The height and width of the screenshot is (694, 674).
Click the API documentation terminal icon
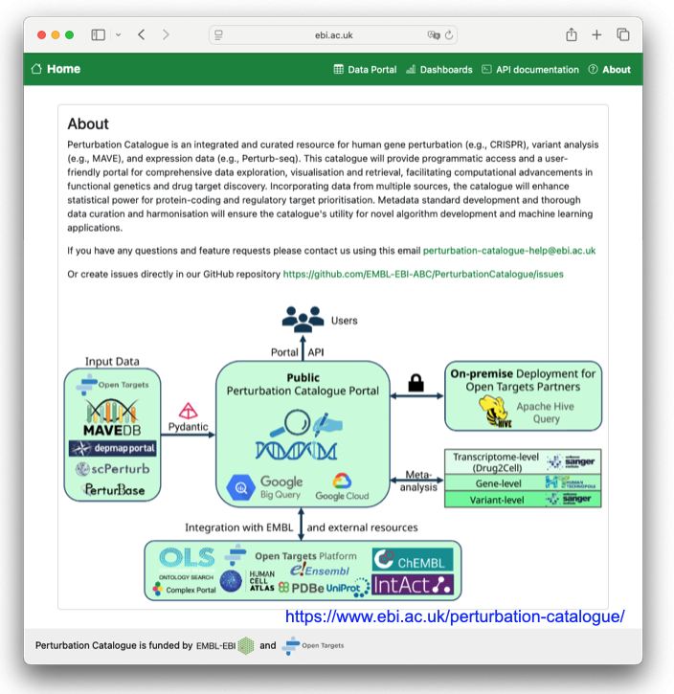[486, 69]
